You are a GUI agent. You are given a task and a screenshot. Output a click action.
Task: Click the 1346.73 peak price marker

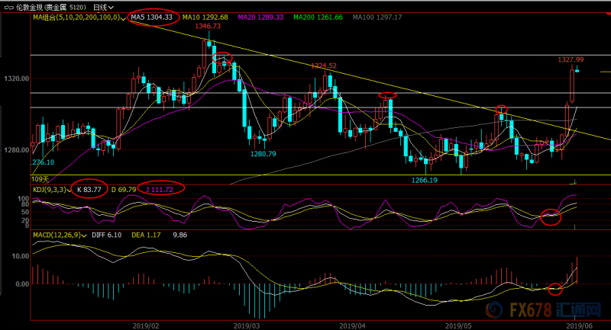(208, 26)
